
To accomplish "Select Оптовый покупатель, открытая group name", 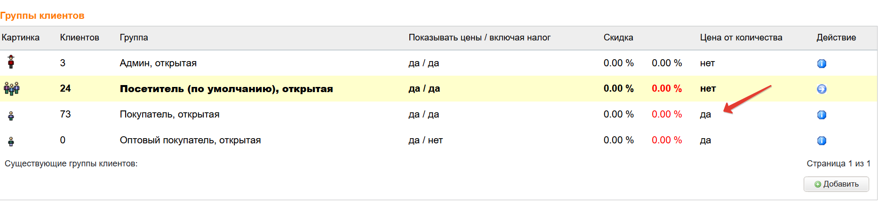I will (x=190, y=140).
